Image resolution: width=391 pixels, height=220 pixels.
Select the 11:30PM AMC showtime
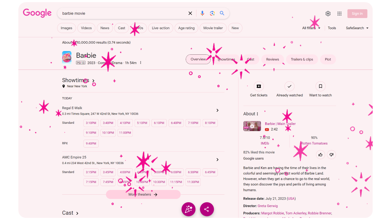[x=193, y=182]
